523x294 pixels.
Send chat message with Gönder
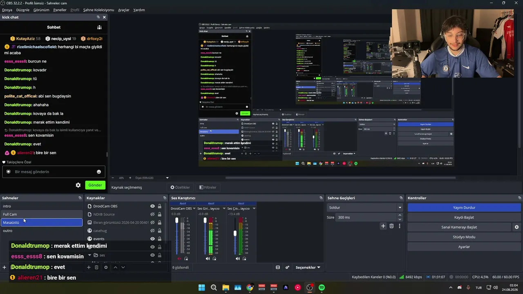(x=95, y=185)
